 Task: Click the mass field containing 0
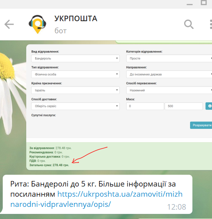(x=145, y=106)
